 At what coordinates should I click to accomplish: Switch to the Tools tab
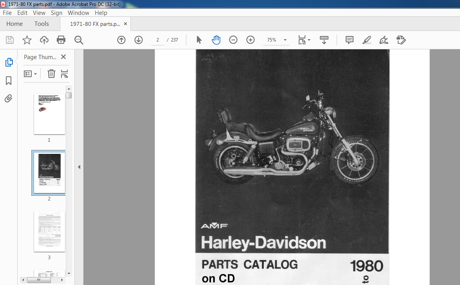[x=41, y=24]
